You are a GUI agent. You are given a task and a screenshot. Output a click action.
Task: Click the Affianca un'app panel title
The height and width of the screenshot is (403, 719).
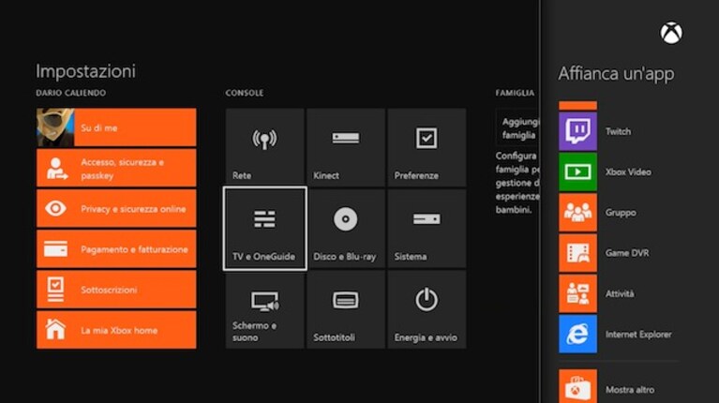point(616,73)
